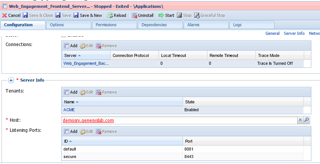Click the Stop toolbar button

[184, 15]
